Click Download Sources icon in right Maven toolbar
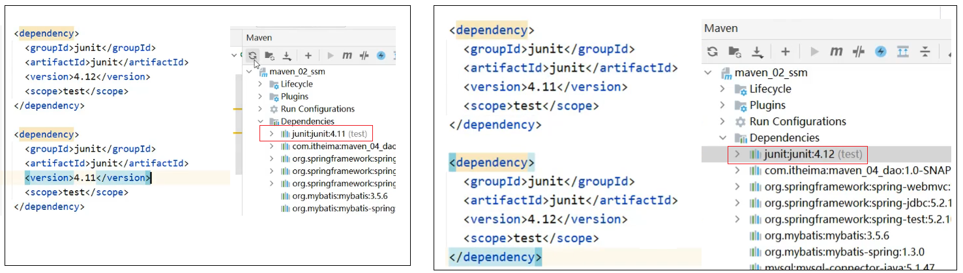Viewport: 963px width, 273px height. (756, 51)
